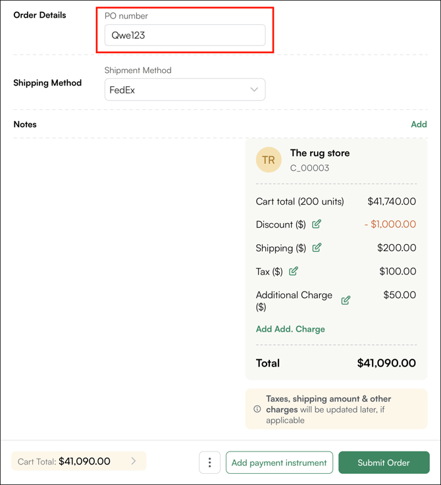The height and width of the screenshot is (485, 441).
Task: Click the order Total amount $41,090.00
Action: click(386, 363)
